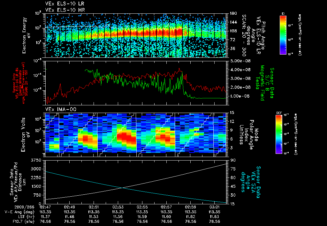Select the 'VEx ELS-10 LR' title text
The height and width of the screenshot is (226, 327).
click(65, 4)
